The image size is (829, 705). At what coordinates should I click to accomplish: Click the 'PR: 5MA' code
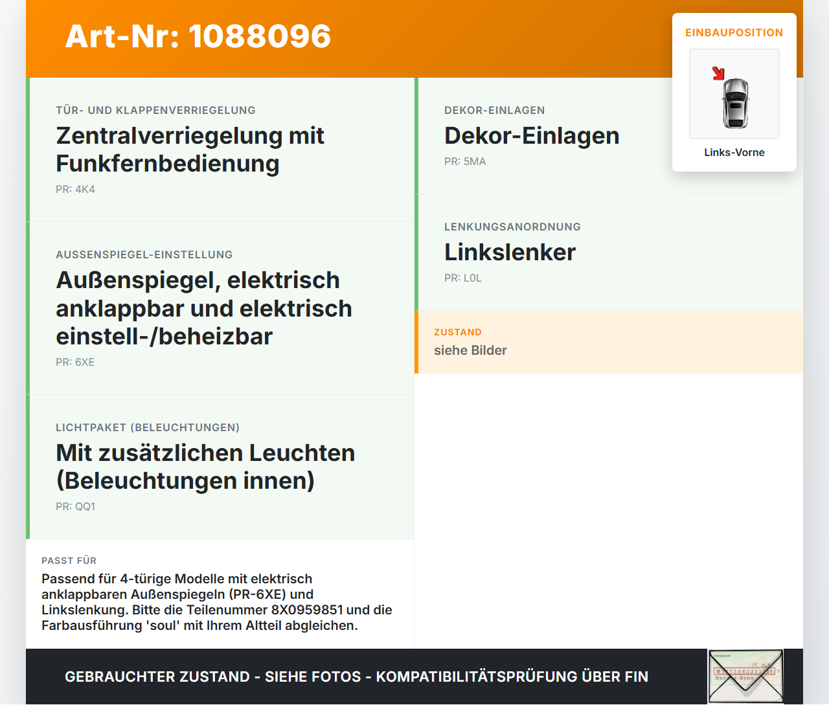point(465,161)
